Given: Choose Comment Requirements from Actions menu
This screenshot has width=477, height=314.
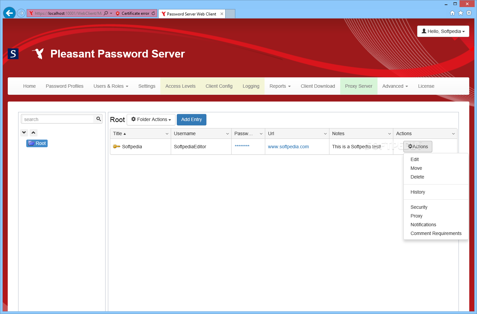Looking at the screenshot, I should pyautogui.click(x=436, y=233).
